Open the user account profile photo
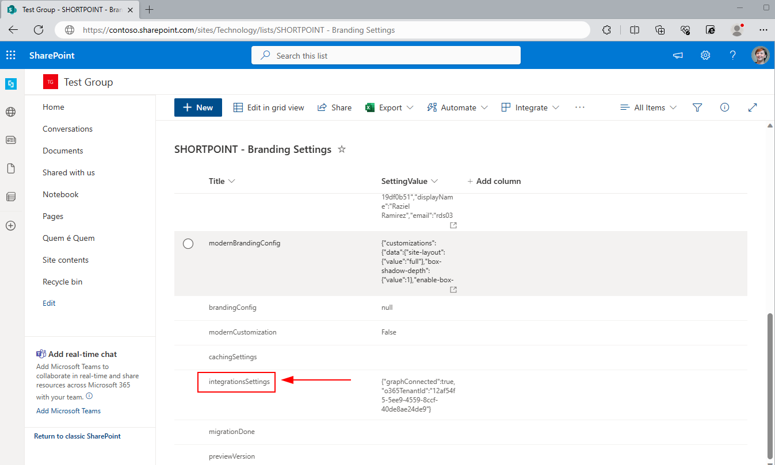The height and width of the screenshot is (465, 775). [760, 55]
